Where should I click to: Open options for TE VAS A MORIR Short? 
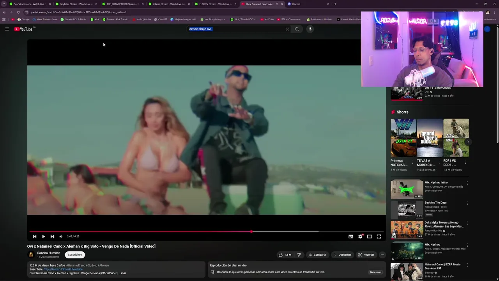pos(439,162)
